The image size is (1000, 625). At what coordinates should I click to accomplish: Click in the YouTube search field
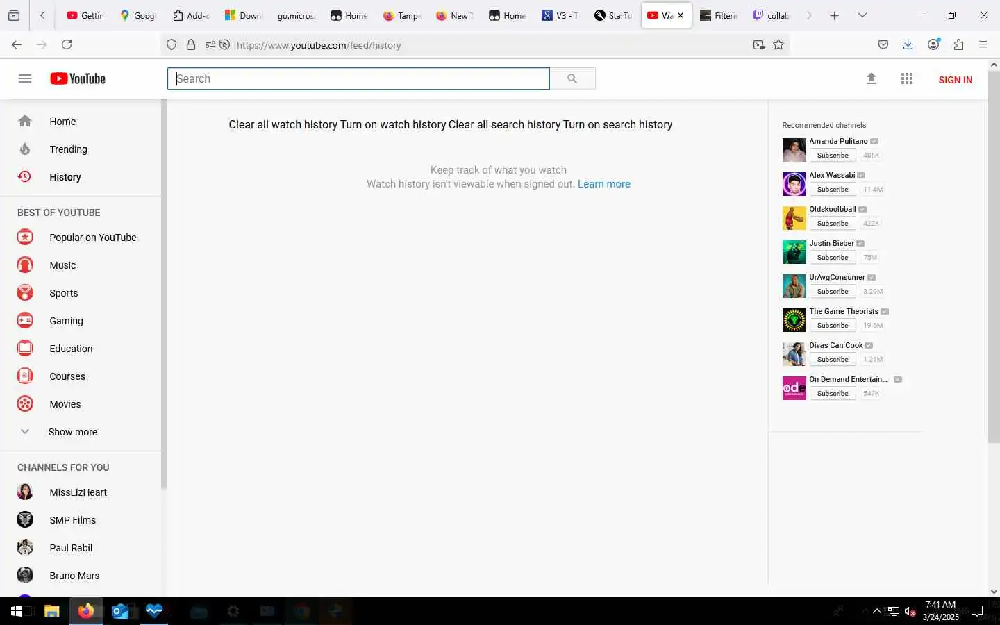pyautogui.click(x=358, y=78)
